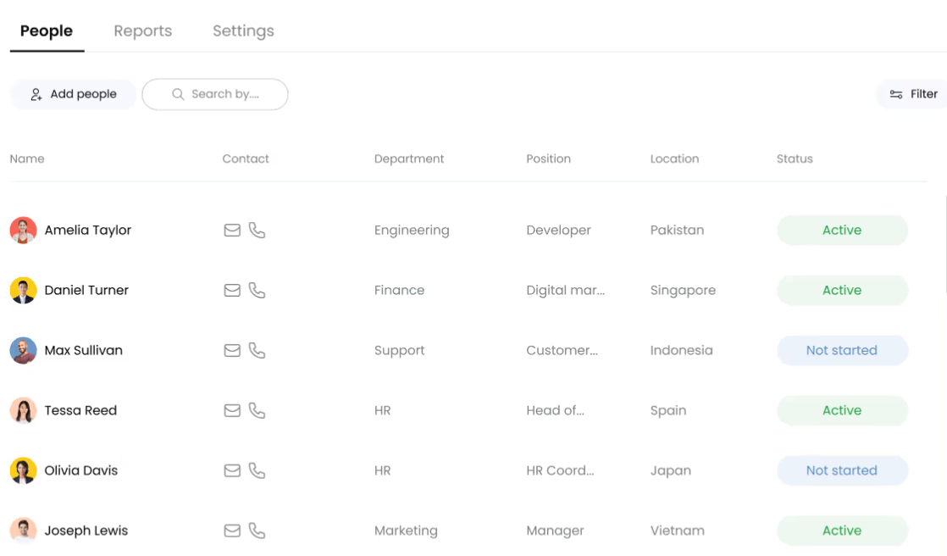Image resolution: width=947 pixels, height=556 pixels.
Task: Open Daniel Turner's profile avatar
Action: coord(23,291)
